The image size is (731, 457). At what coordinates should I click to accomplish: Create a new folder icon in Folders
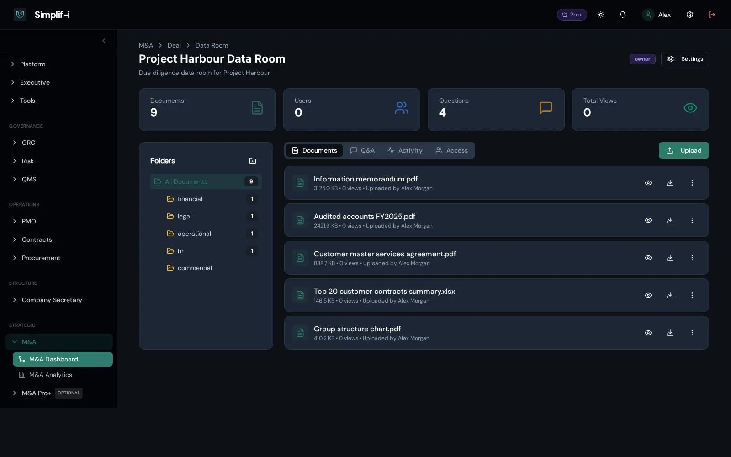pos(253,161)
